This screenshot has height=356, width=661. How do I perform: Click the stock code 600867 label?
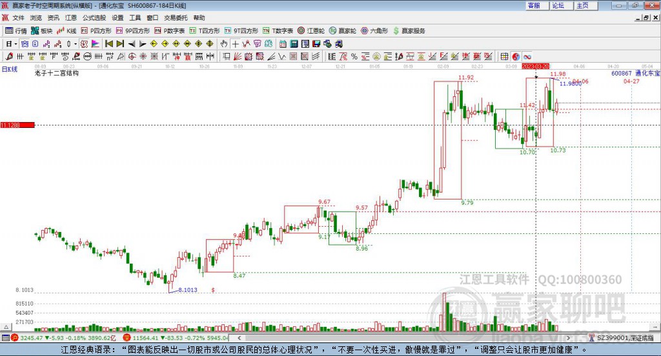point(622,74)
